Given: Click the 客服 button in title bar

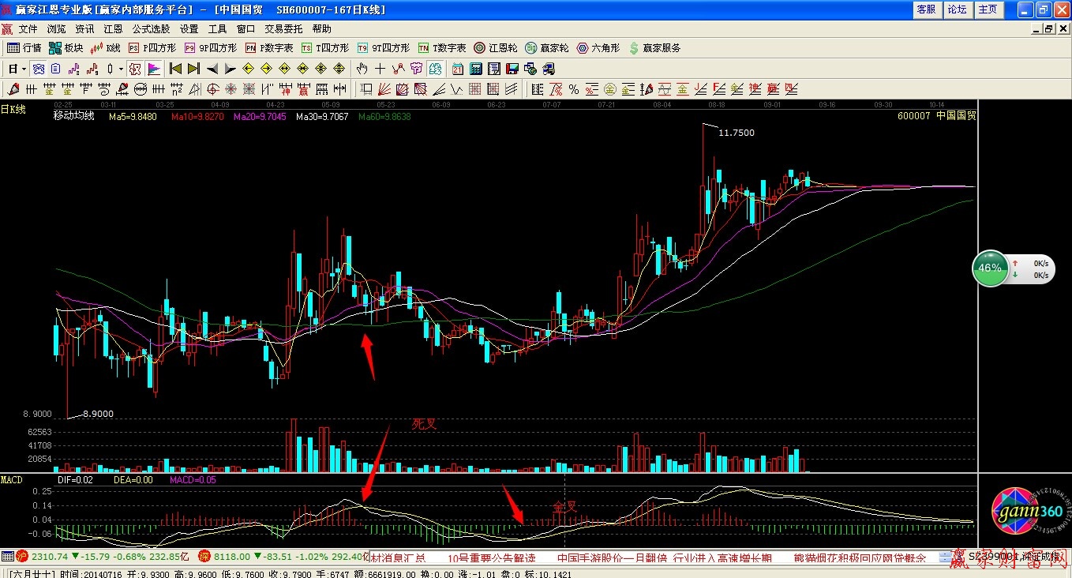Looking at the screenshot, I should tap(926, 9).
